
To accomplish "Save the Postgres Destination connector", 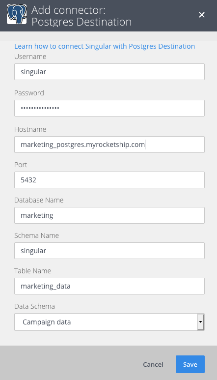I will click(190, 364).
